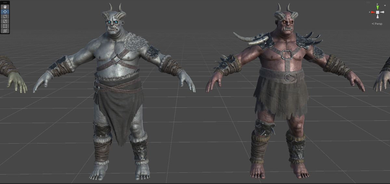The image size is (390, 184).
Task: Select the Rect tool
Action: tap(5, 26)
